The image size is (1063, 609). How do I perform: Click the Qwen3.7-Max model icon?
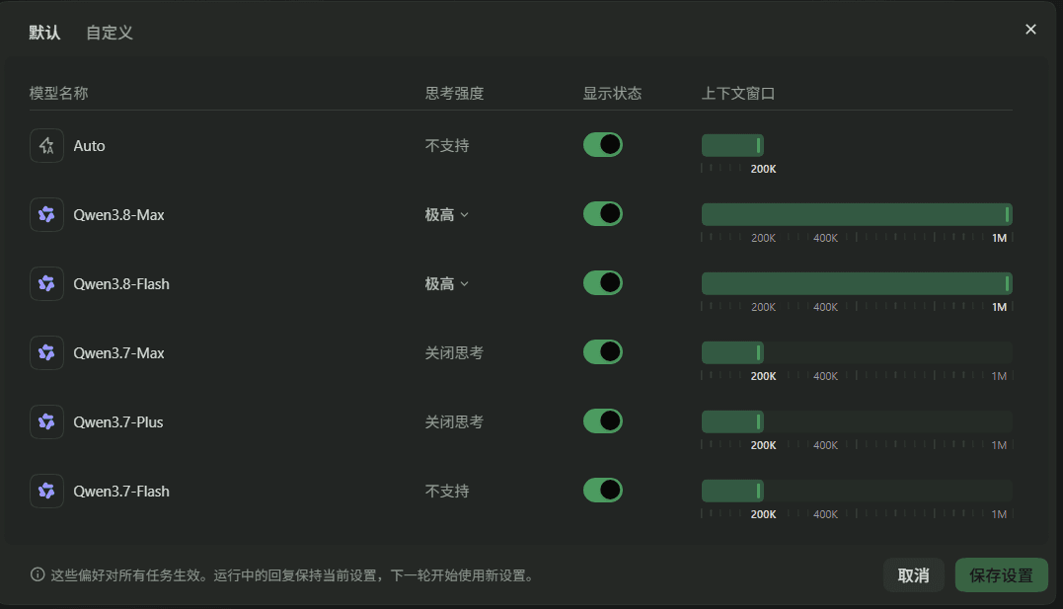(46, 353)
